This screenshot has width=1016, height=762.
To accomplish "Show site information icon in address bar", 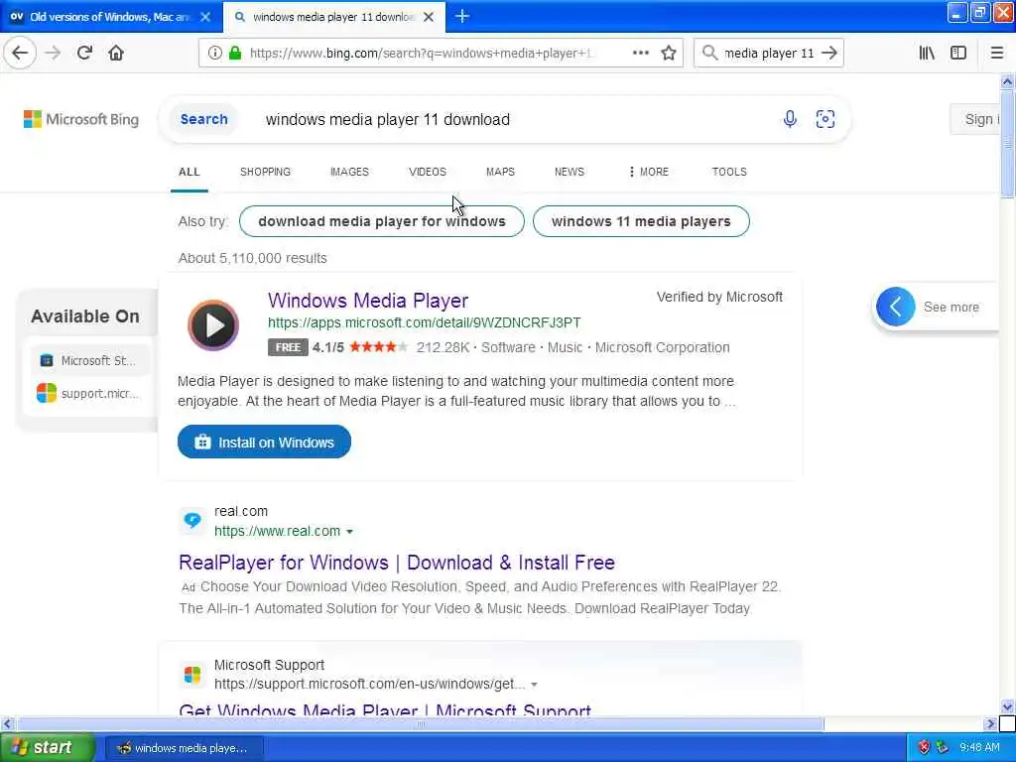I will [x=215, y=54].
